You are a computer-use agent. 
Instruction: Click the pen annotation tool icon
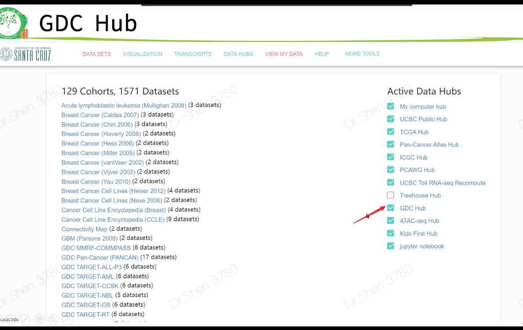(25, 320)
